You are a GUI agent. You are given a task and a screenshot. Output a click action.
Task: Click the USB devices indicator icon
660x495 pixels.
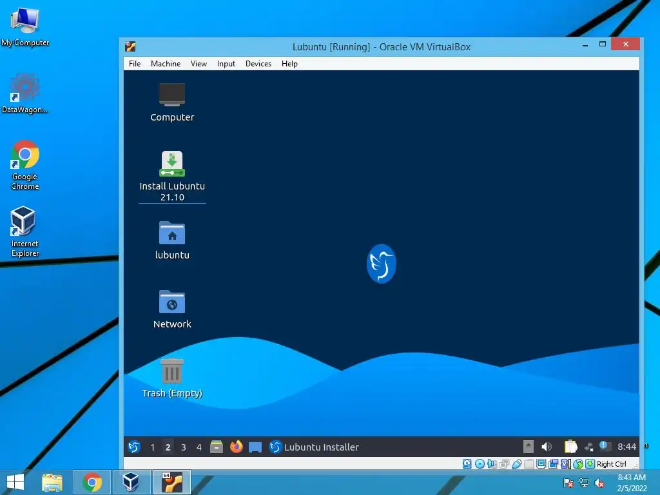(x=517, y=464)
